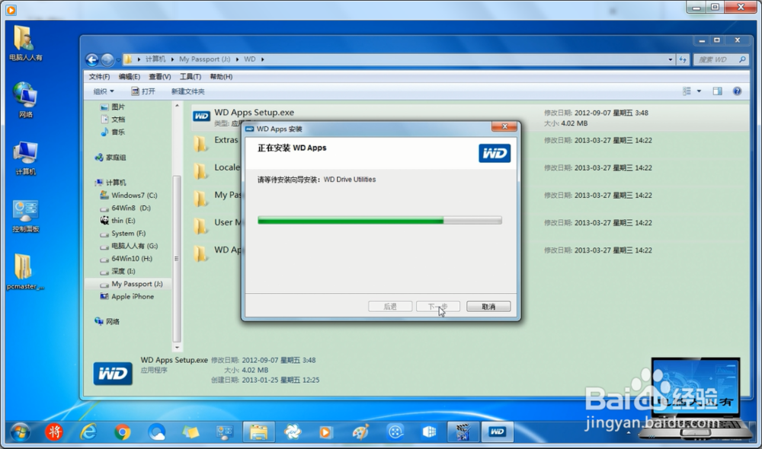Select the Extras folder icon
Screen dimensions: 762x449
(x=200, y=144)
